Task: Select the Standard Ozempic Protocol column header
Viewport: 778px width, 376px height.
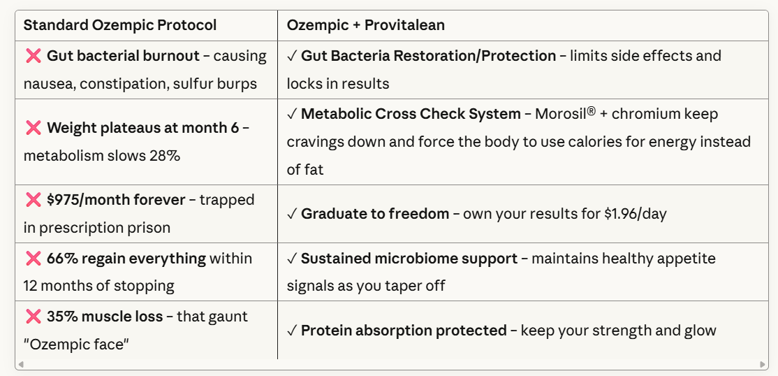Action: pos(120,25)
